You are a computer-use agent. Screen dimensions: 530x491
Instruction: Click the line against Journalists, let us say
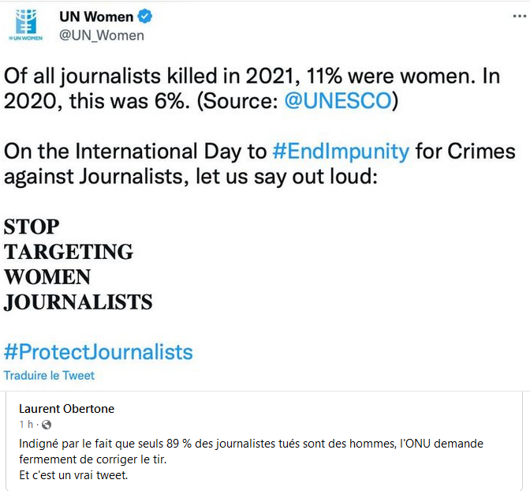(x=191, y=177)
